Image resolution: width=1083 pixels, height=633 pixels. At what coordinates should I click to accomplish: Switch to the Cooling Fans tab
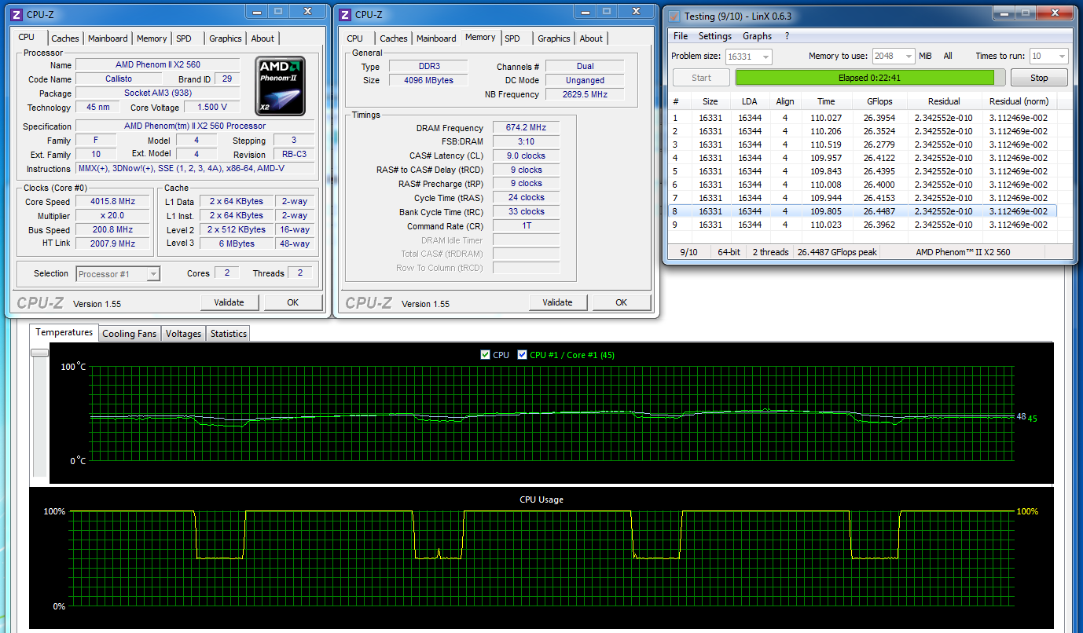[x=130, y=334]
